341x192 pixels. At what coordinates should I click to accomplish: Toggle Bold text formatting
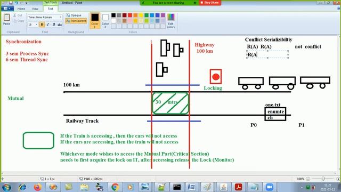(x=42, y=25)
